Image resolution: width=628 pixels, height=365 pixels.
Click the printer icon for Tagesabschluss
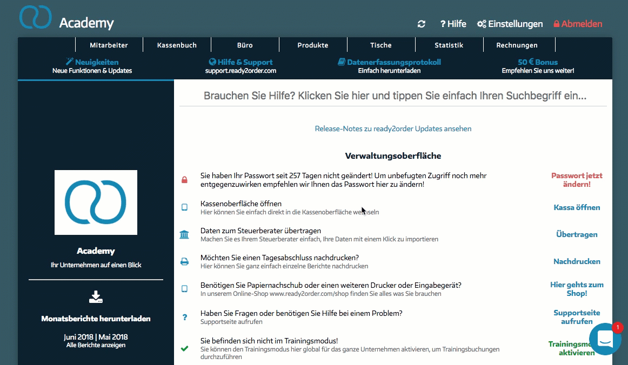tap(184, 261)
